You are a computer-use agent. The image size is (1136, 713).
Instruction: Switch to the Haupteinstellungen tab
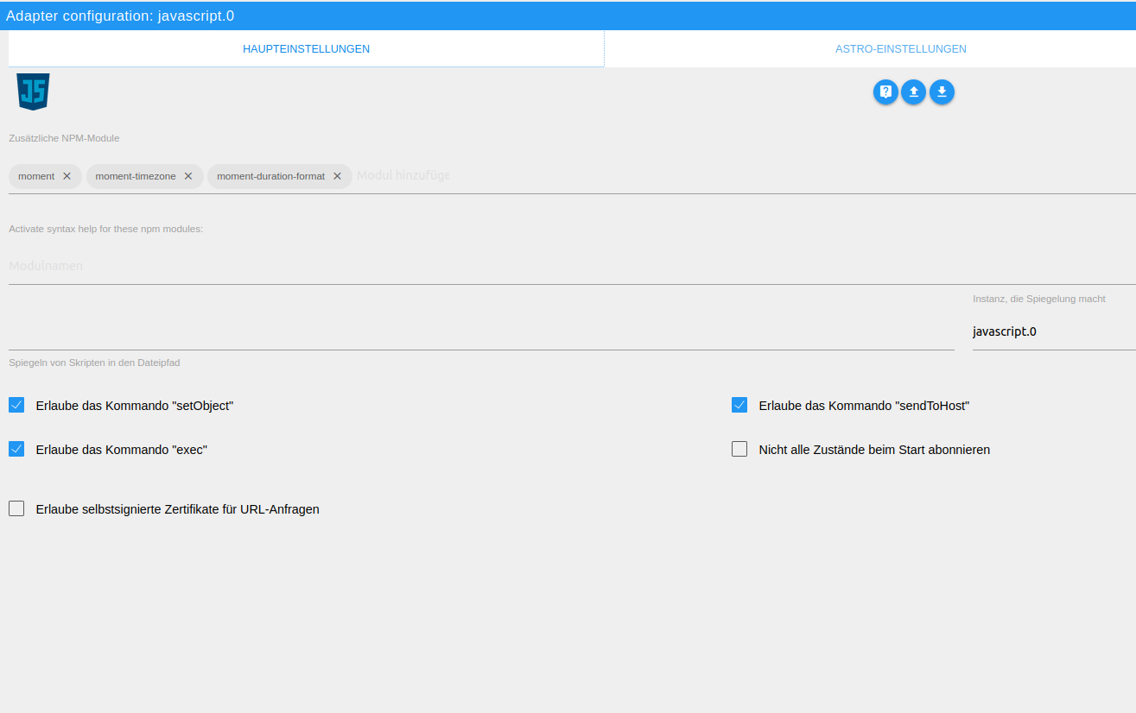coord(306,49)
